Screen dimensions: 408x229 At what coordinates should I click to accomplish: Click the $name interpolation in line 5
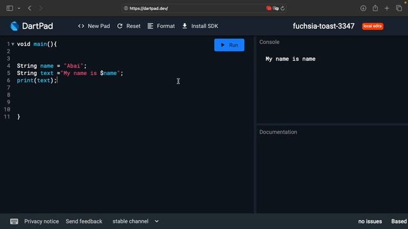tap(108, 73)
